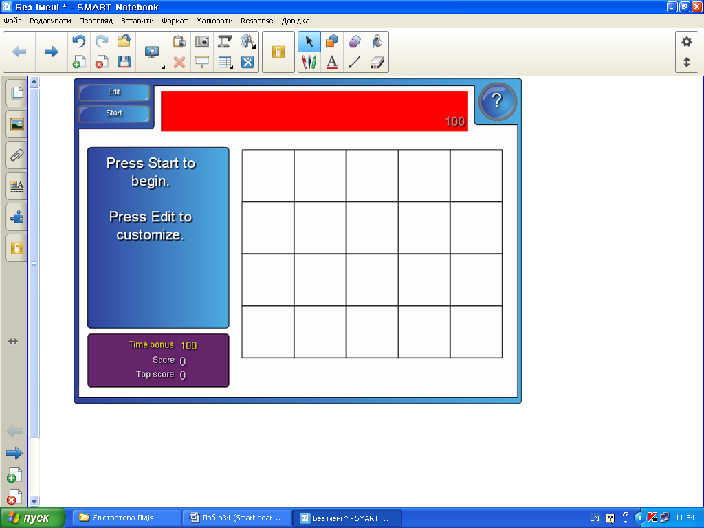Open the Properties side tab

click(16, 186)
